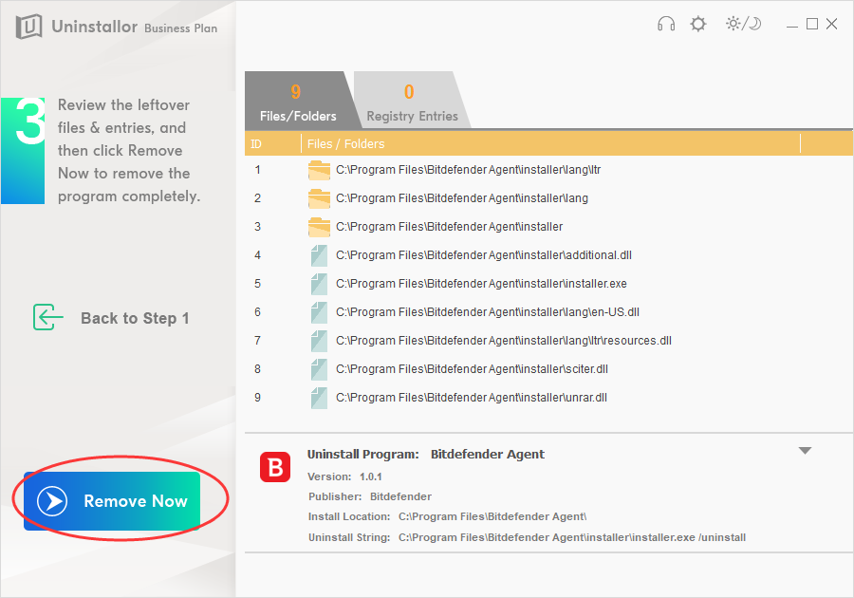Select row 3 path Bitdefender Agent\installer
Viewport: 854px width, 598px height.
(x=450, y=227)
